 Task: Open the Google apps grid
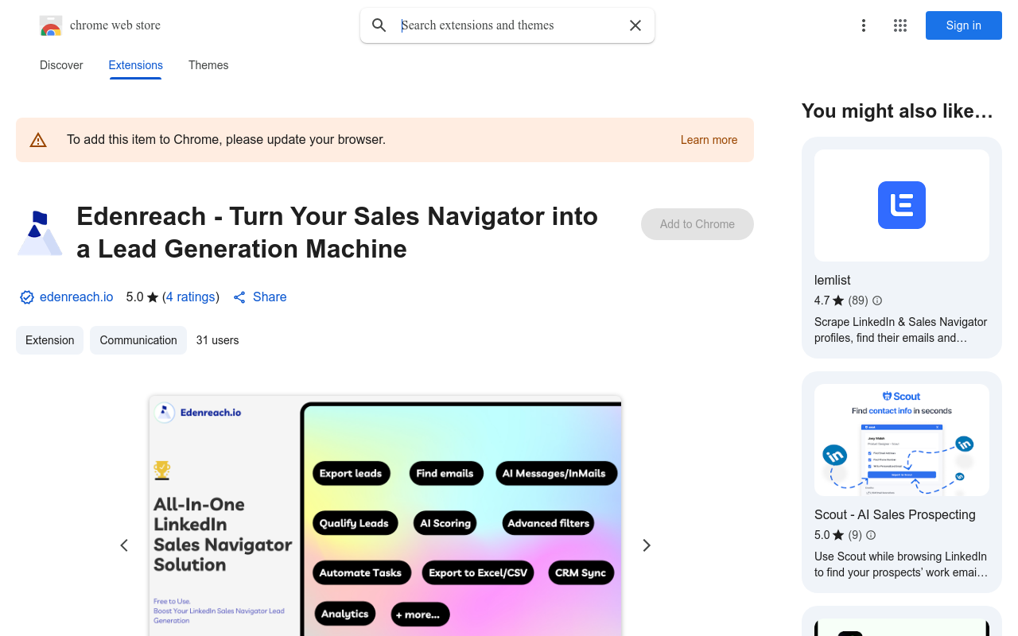tap(900, 25)
